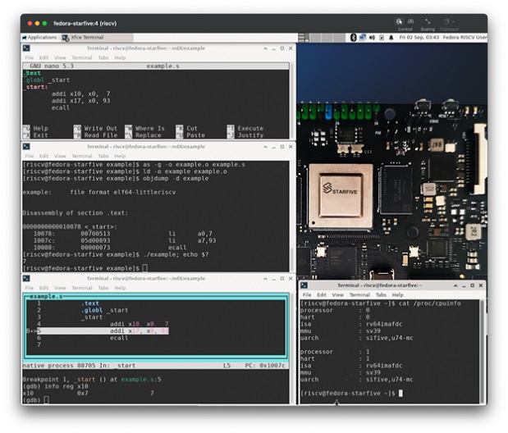Click the terminal icon in nano window titlebar
The width and height of the screenshot is (508, 433).
[26, 48]
